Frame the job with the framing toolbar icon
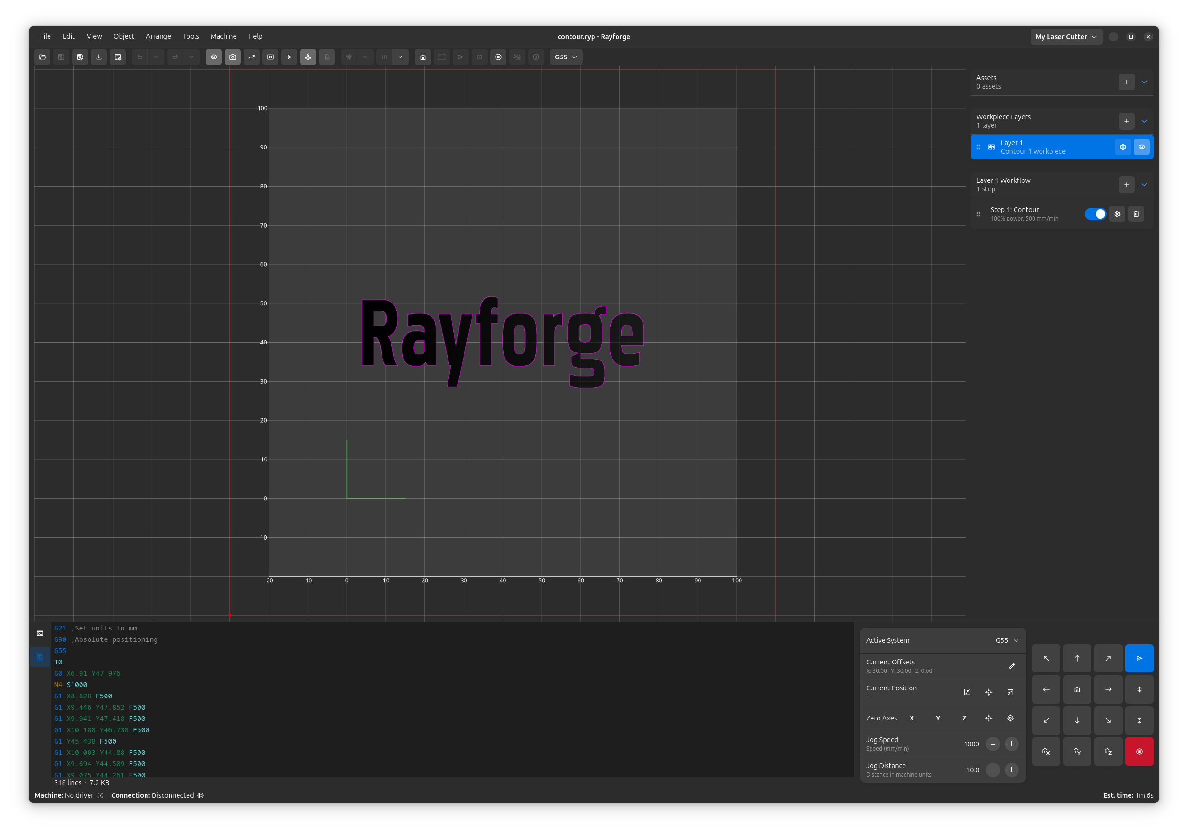 pyautogui.click(x=441, y=57)
